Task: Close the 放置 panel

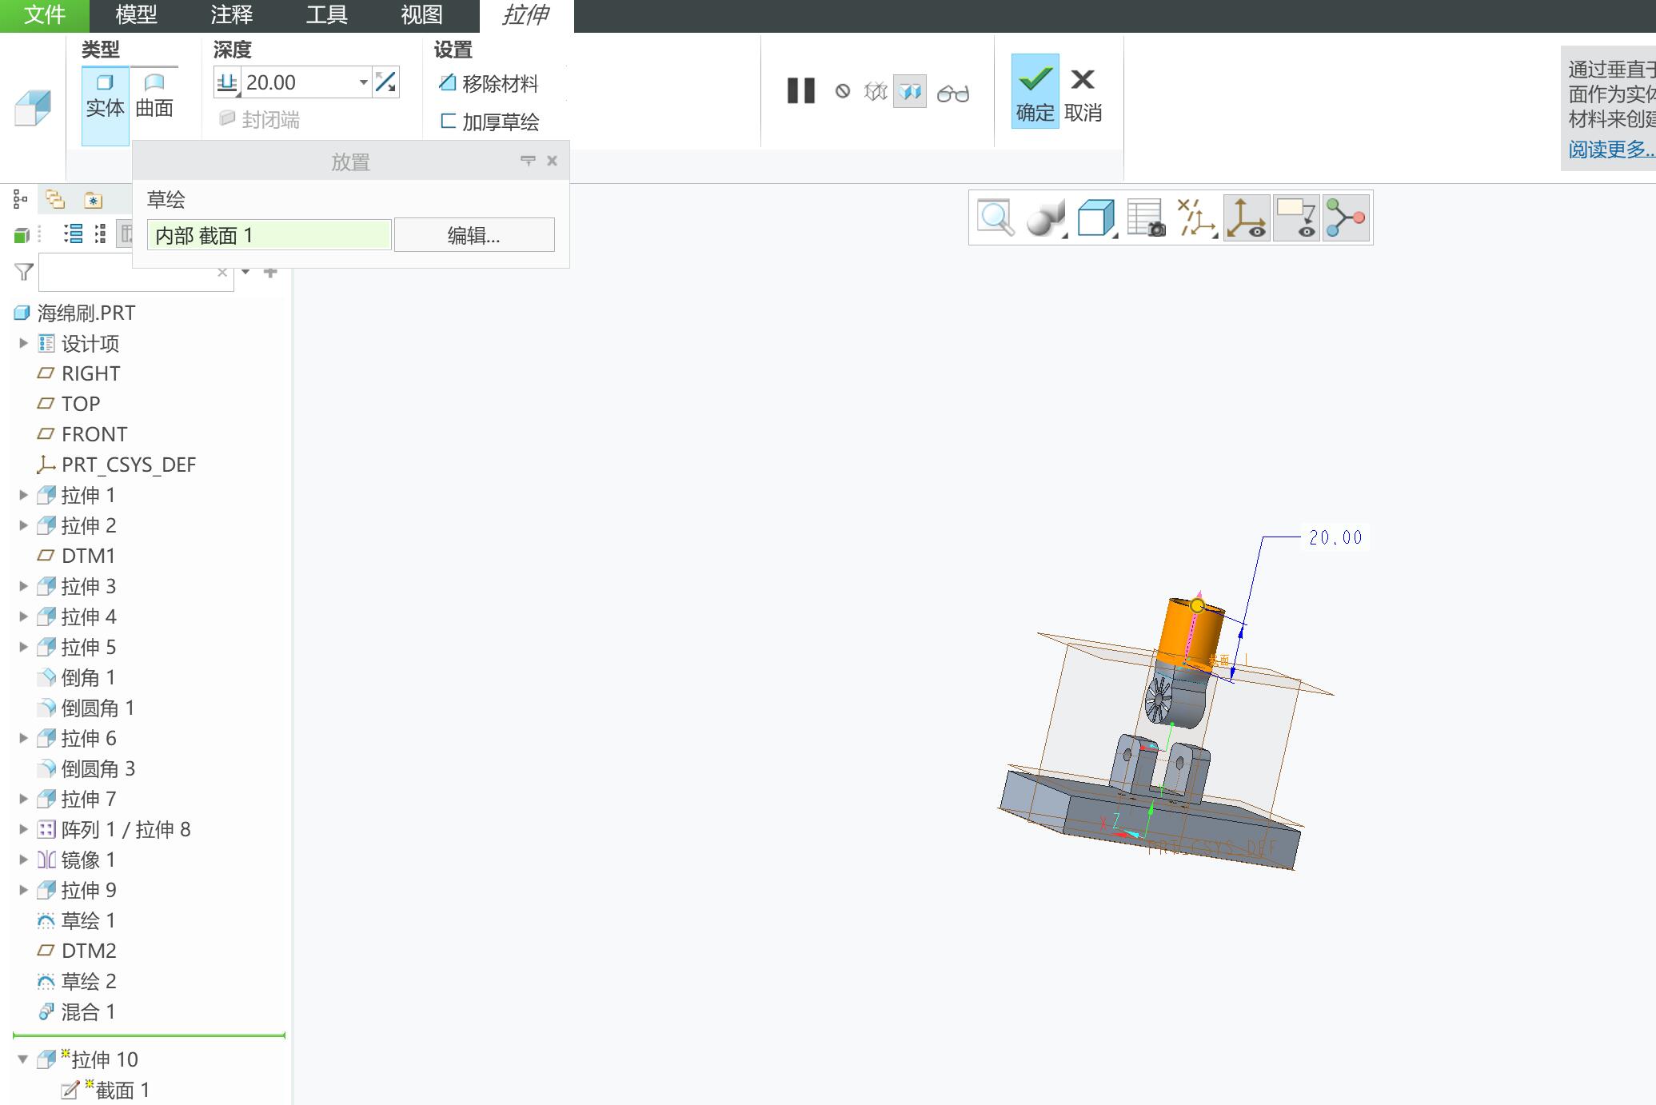Action: pyautogui.click(x=552, y=161)
